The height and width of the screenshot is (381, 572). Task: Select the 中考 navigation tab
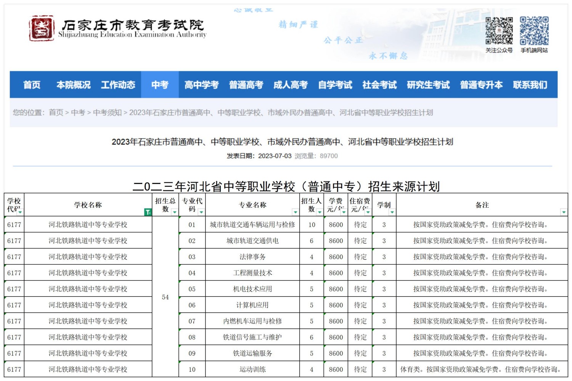click(x=160, y=85)
